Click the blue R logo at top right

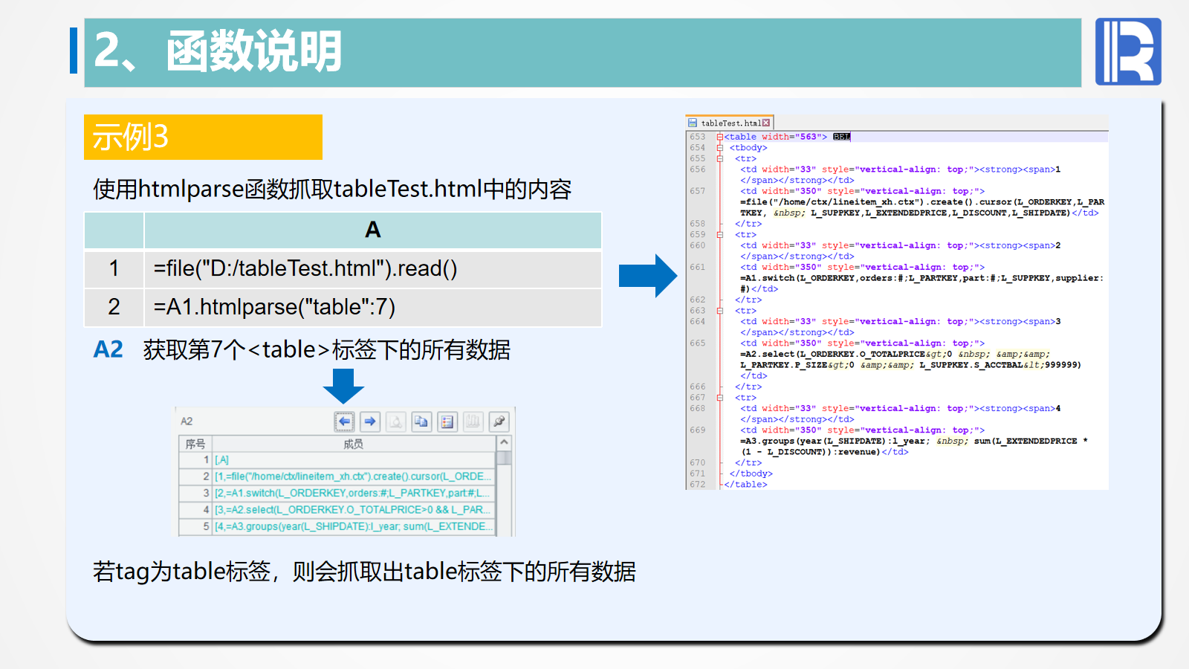pyautogui.click(x=1127, y=52)
